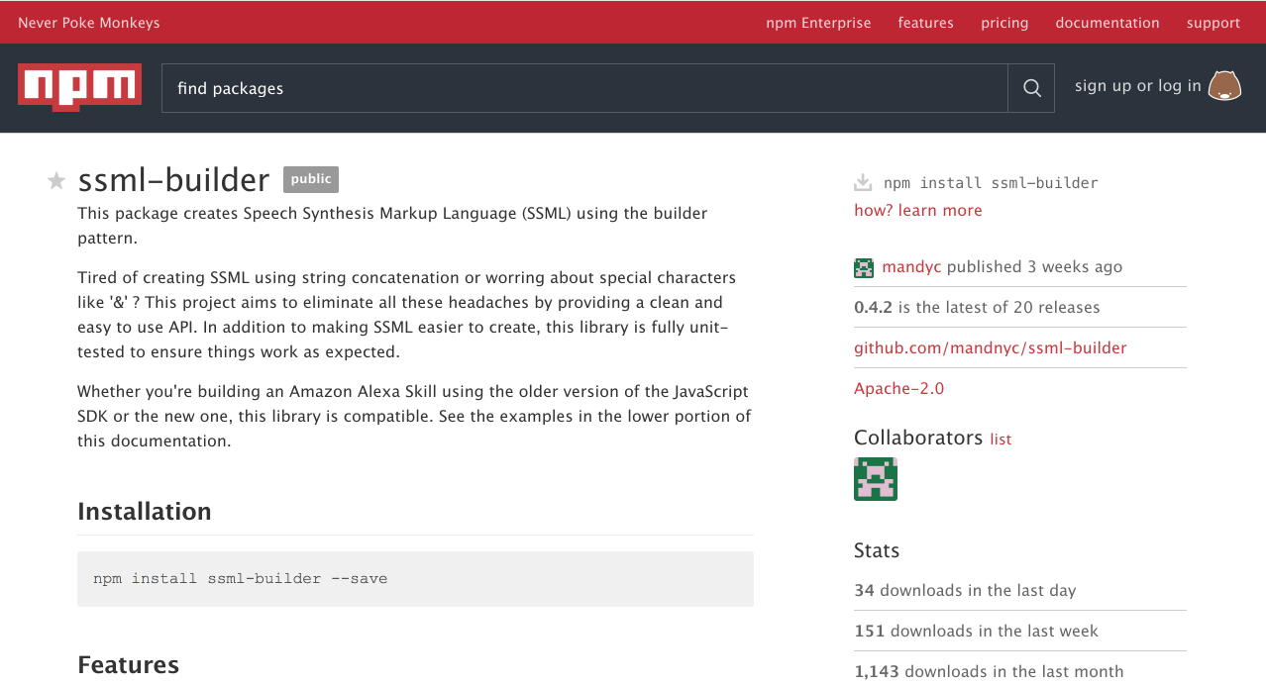Screen dimensions: 1266x685
Task: Open the github.com/mandnyc/ssml-builder repository link
Action: click(990, 347)
